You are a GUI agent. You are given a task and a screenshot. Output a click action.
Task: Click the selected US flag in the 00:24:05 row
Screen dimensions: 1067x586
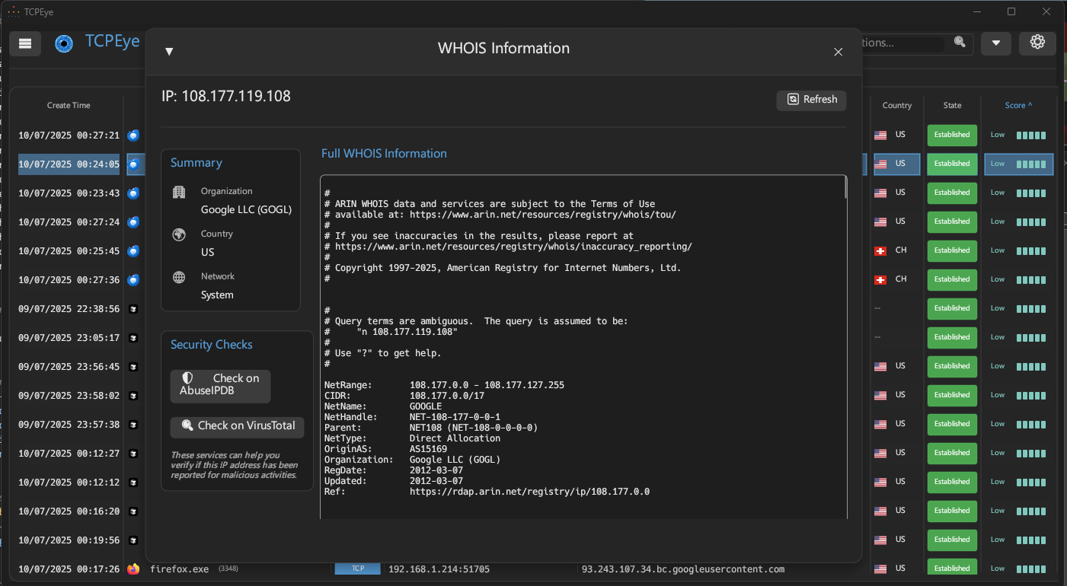point(880,164)
